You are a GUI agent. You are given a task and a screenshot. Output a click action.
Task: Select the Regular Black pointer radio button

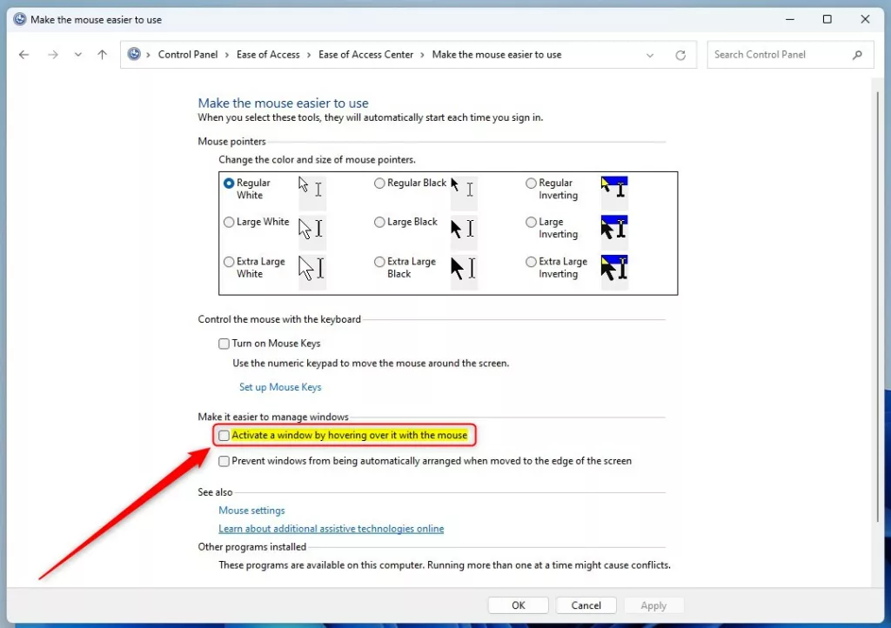pyautogui.click(x=379, y=183)
